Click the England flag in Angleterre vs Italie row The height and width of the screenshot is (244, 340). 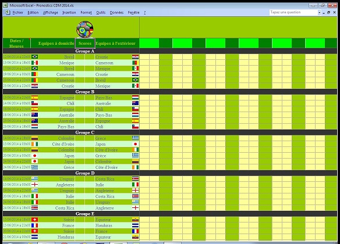click(x=35, y=185)
